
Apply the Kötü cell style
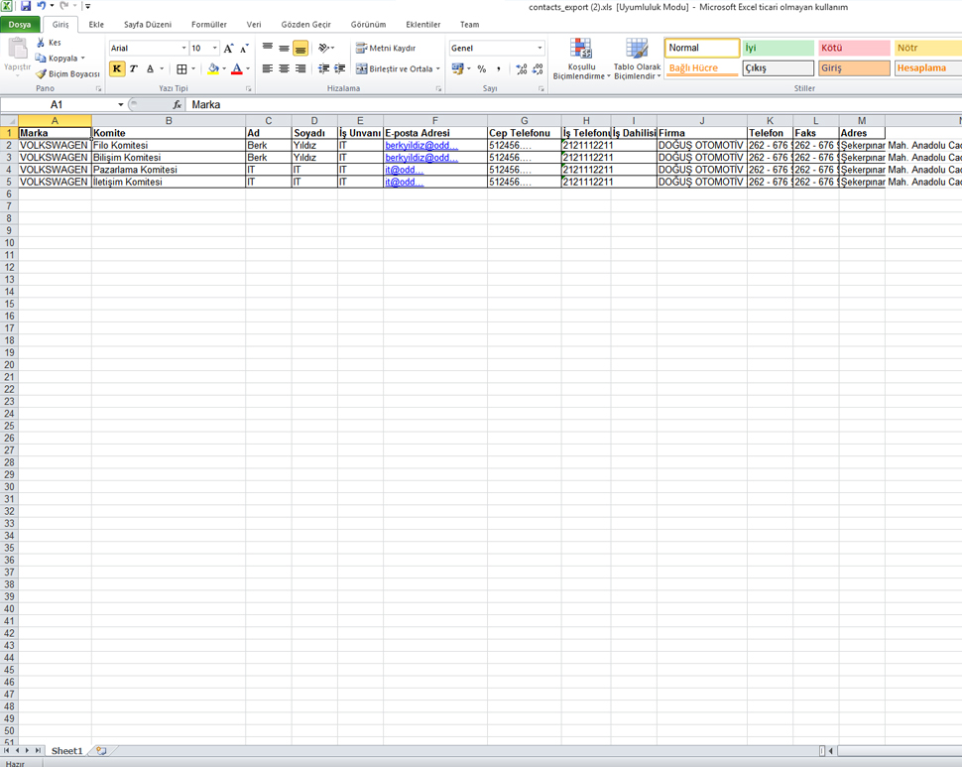pos(854,48)
